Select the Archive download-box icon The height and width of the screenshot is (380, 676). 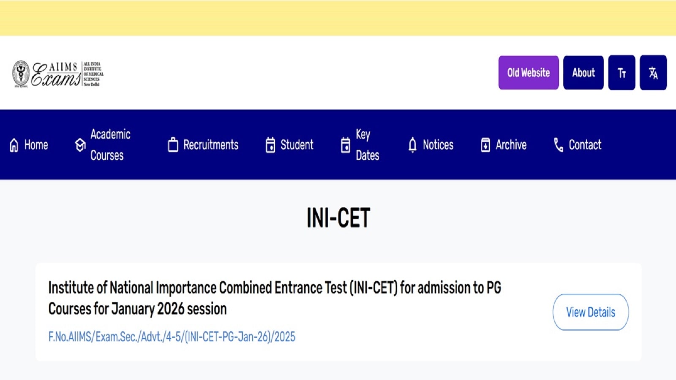(x=486, y=145)
